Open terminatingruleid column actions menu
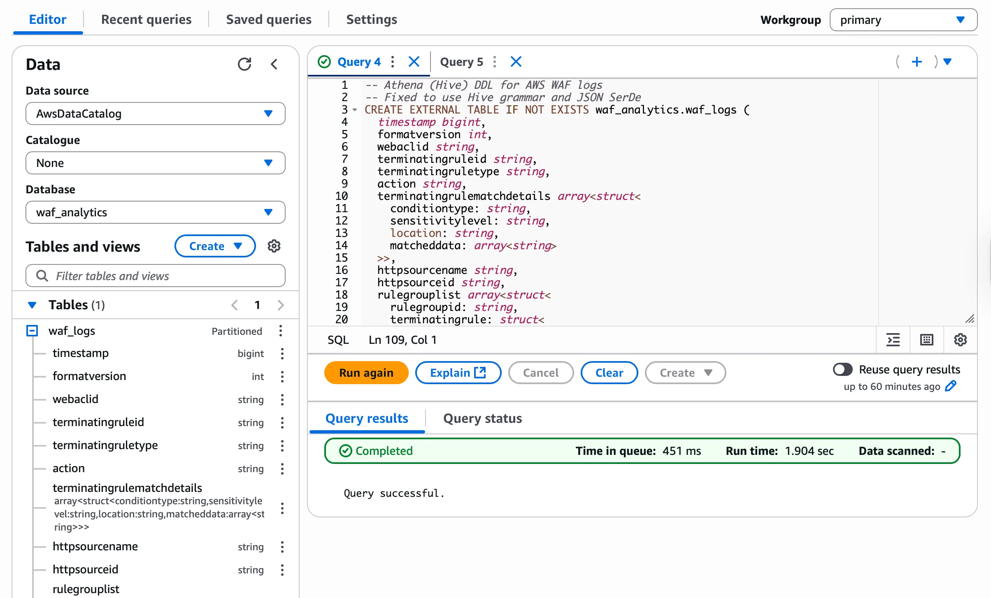Image resolution: width=991 pixels, height=598 pixels. click(x=282, y=423)
